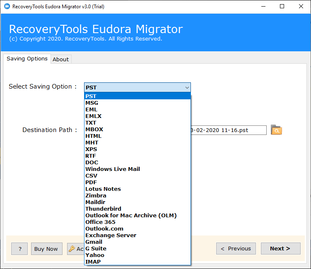
Task: Choose MSG from the saving list
Action: tap(137, 103)
